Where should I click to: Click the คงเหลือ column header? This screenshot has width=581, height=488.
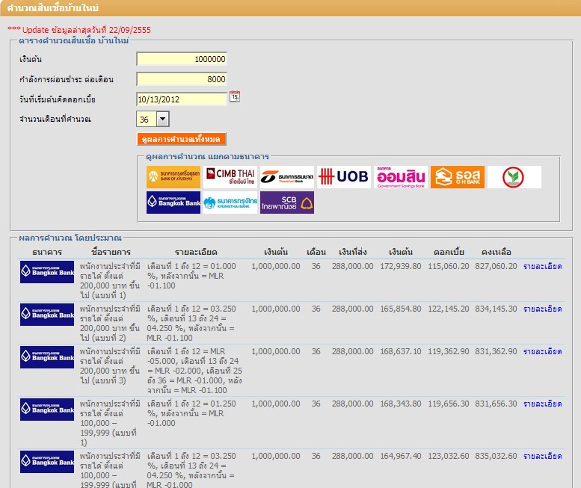click(497, 252)
